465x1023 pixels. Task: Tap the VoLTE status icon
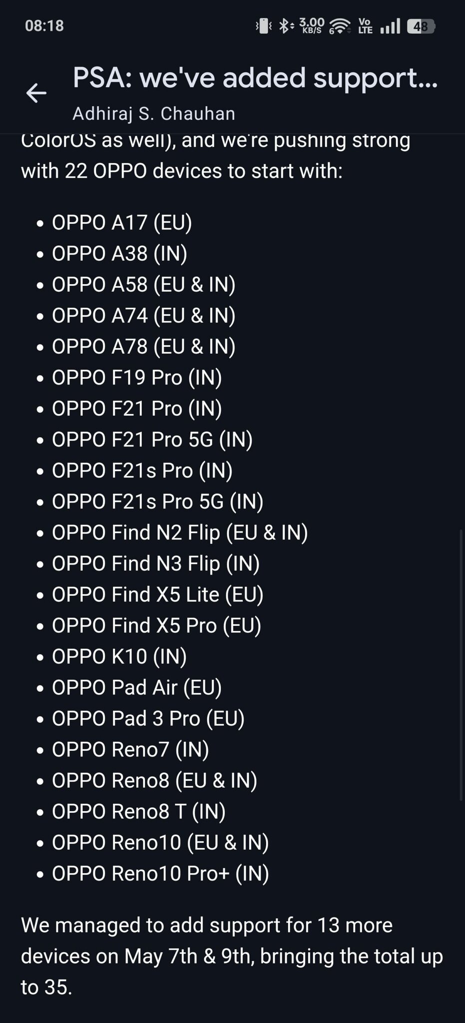click(x=366, y=26)
